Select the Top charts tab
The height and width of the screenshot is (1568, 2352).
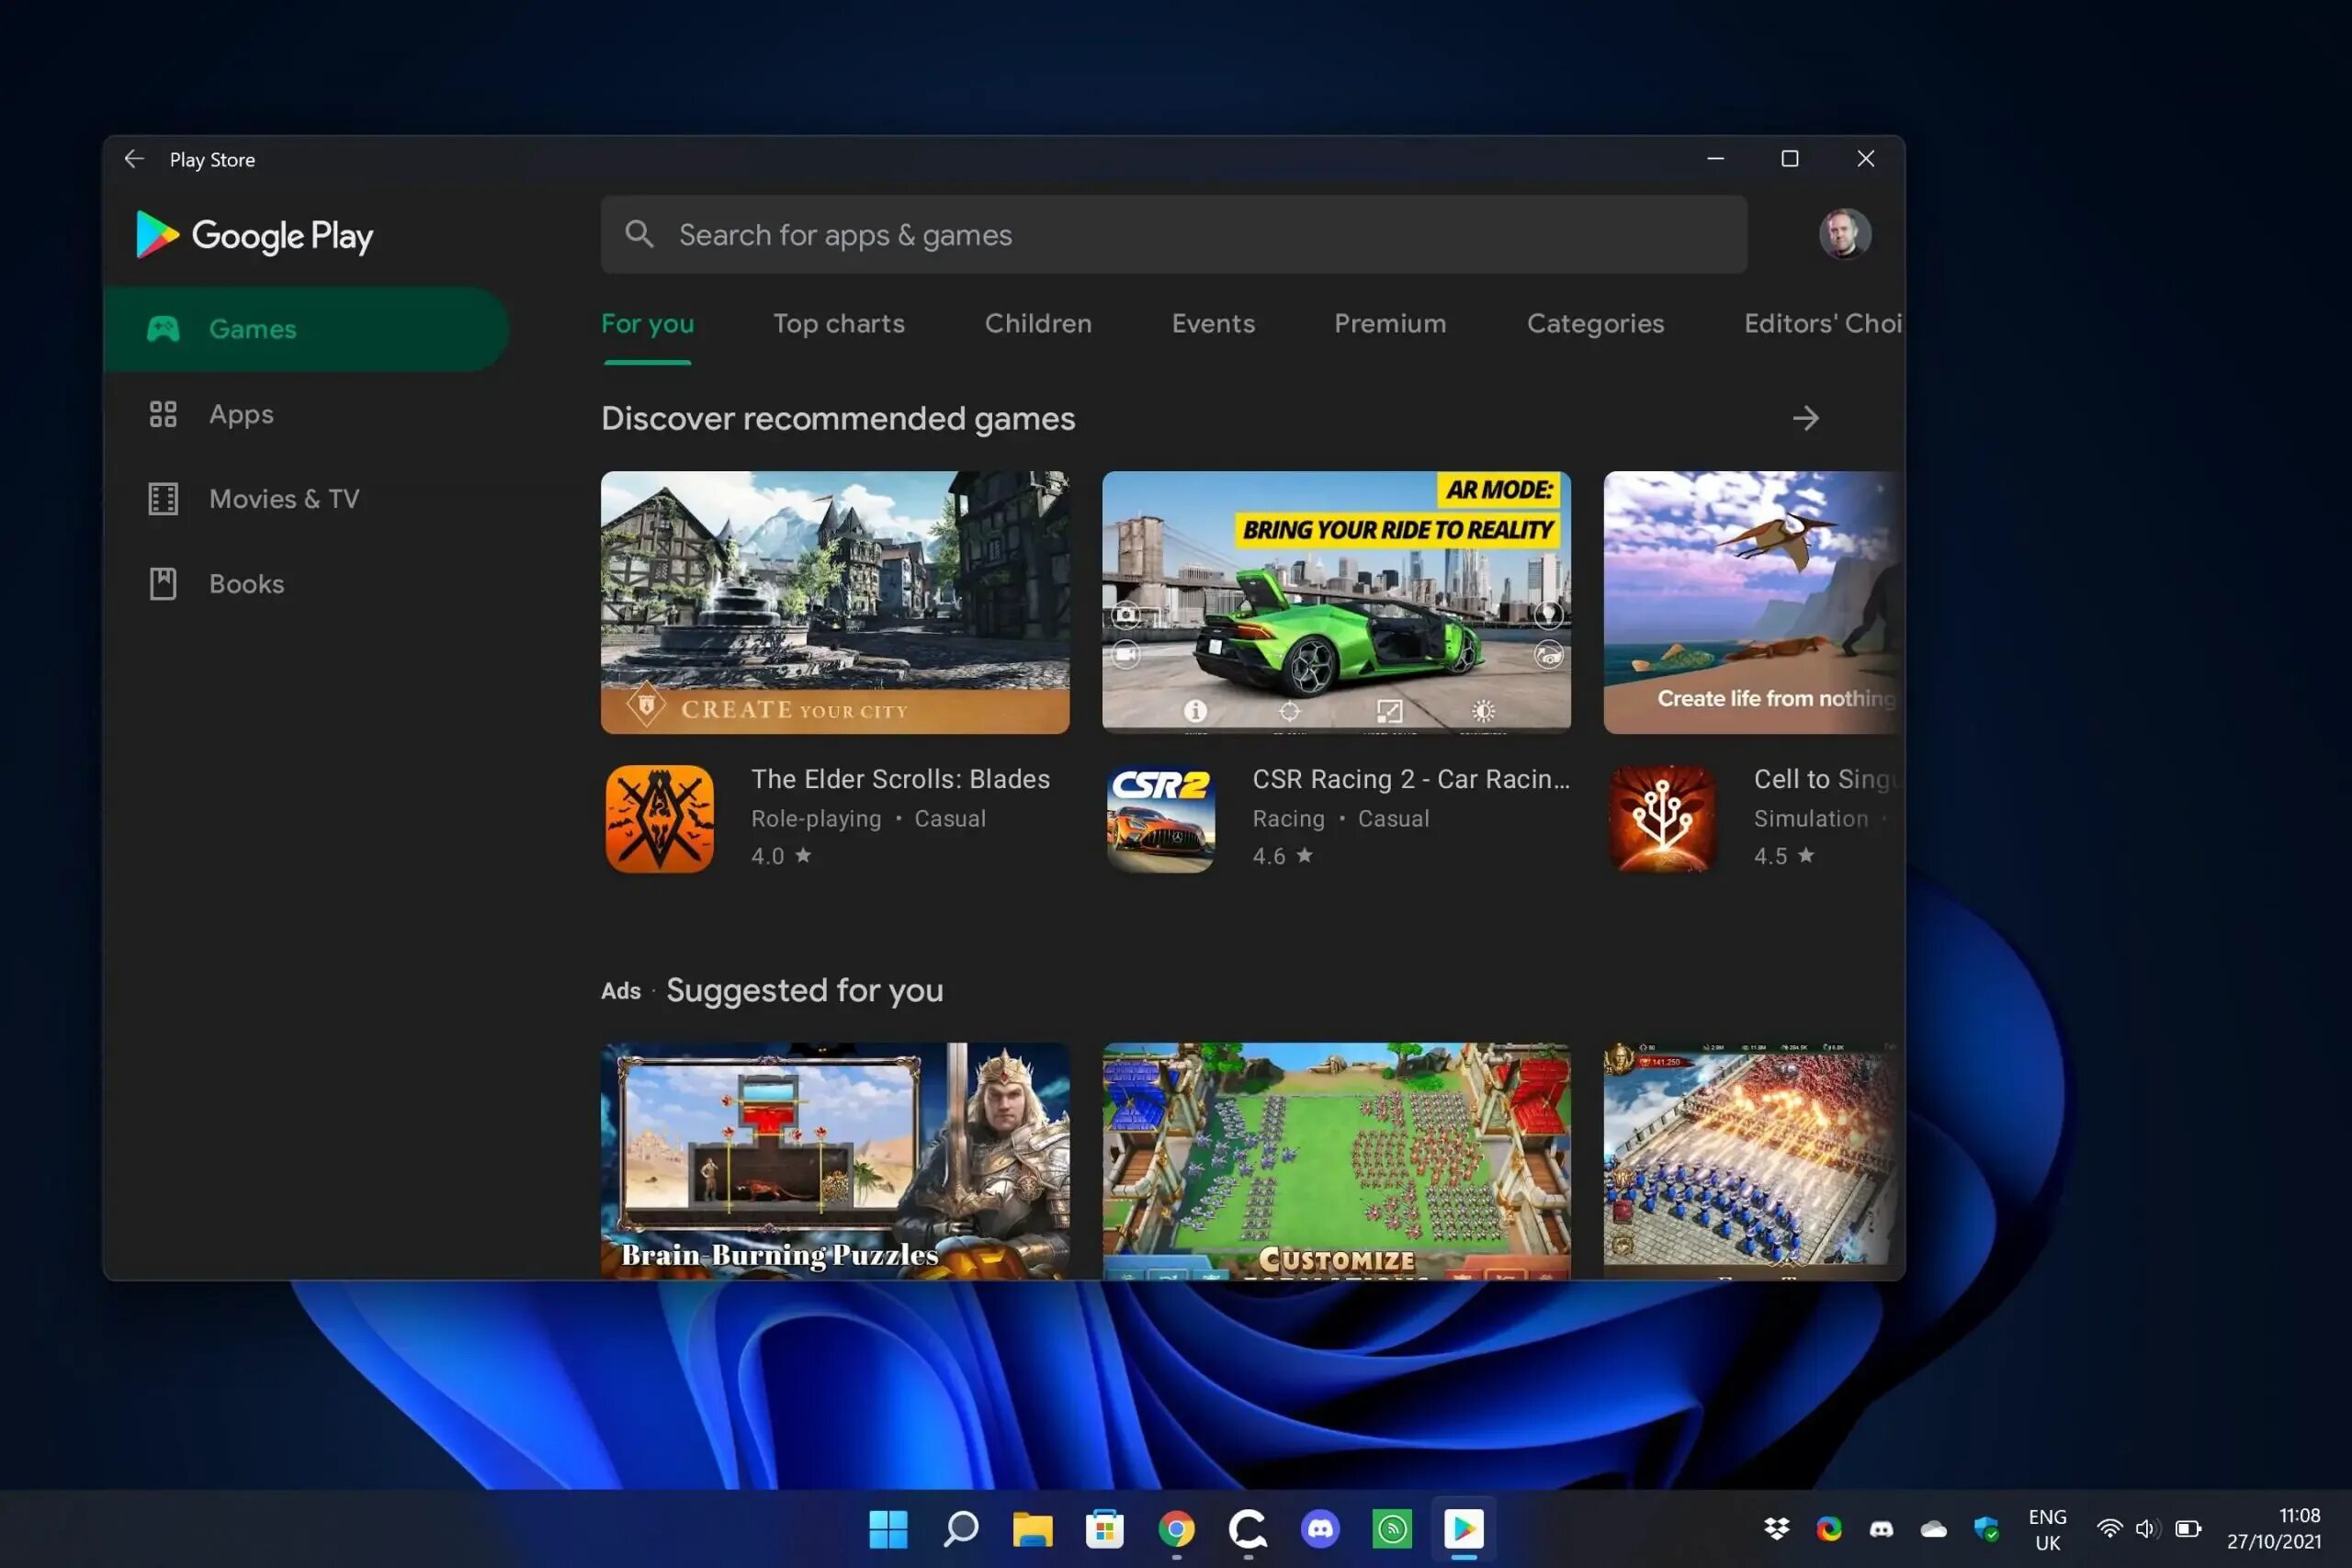tap(838, 322)
